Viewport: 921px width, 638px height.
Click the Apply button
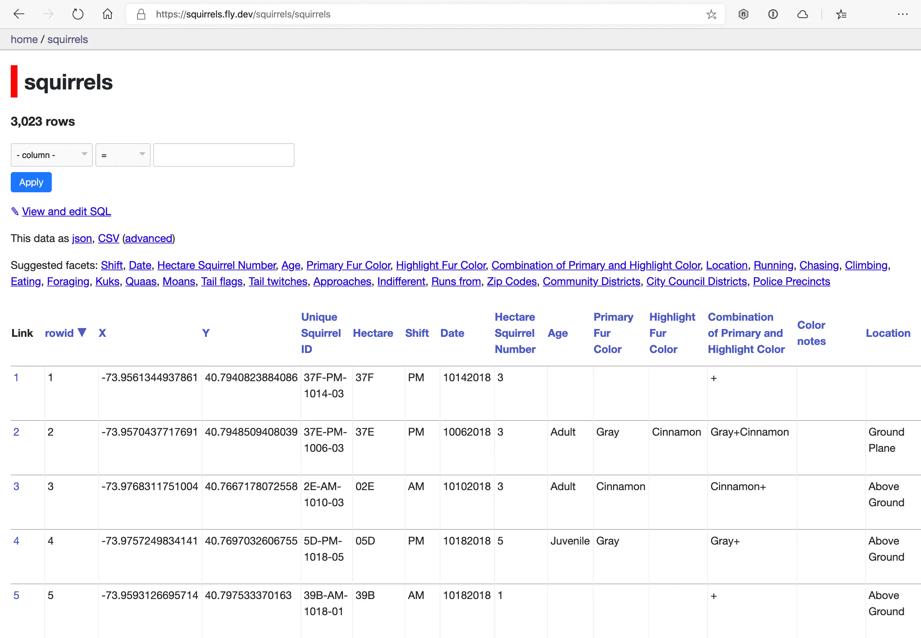coord(31,182)
